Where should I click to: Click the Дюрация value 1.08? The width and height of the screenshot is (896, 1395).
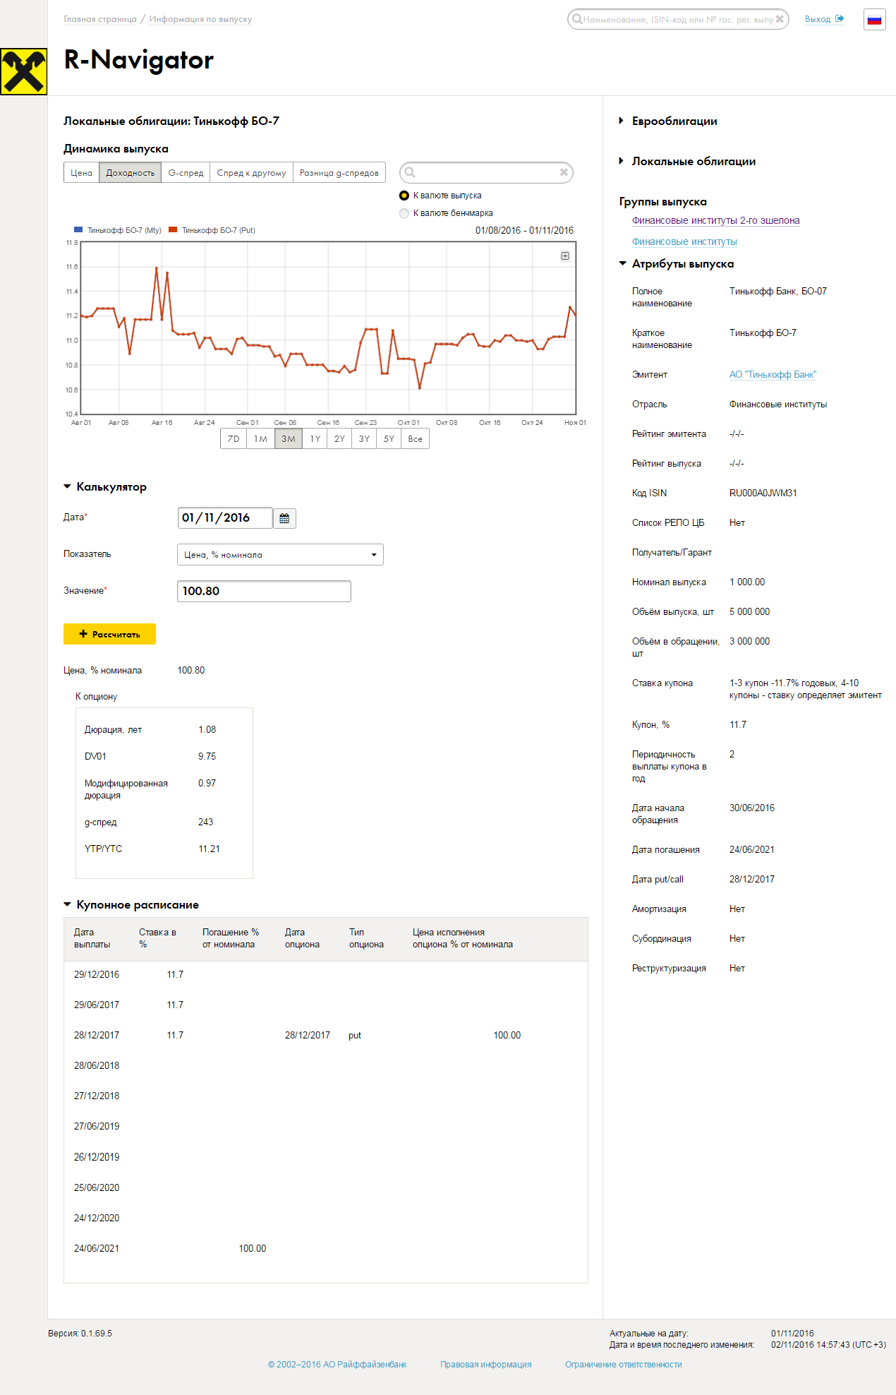[207, 729]
